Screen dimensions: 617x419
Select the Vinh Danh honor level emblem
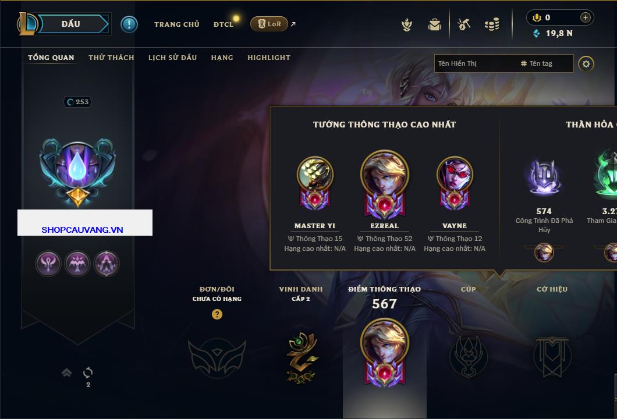pyautogui.click(x=302, y=358)
